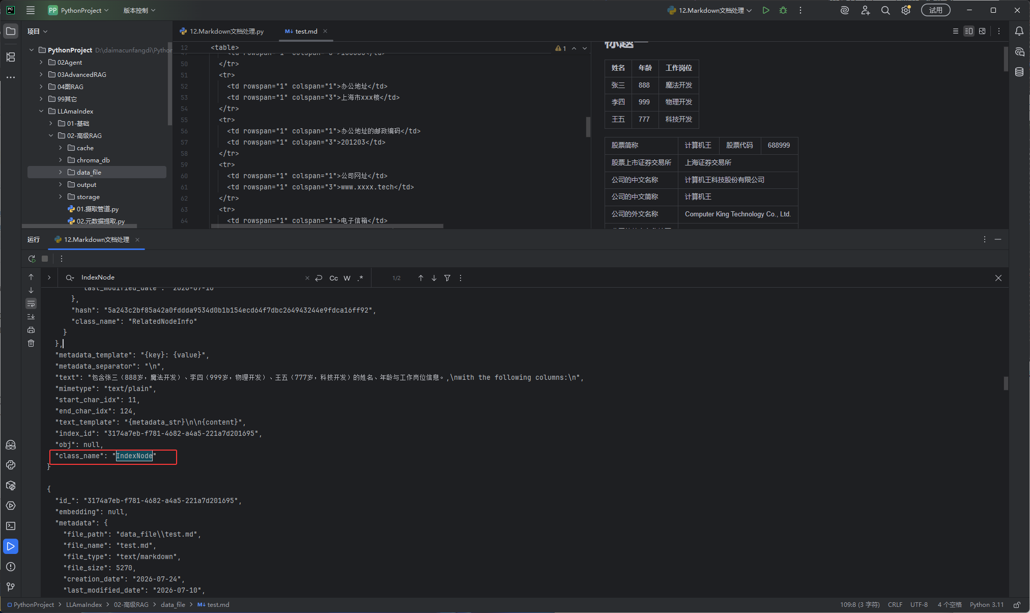Open PythonProject project dropdown
Viewport: 1030px width, 613px height.
point(78,10)
